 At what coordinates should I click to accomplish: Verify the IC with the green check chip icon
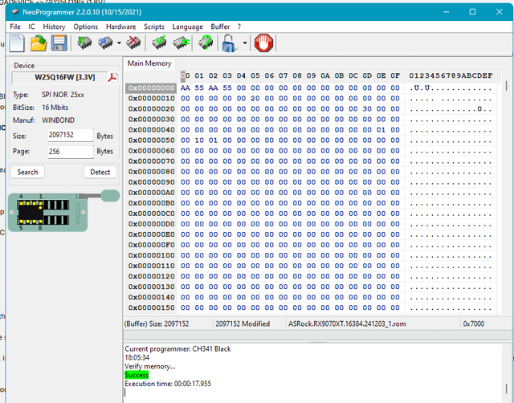point(159,43)
